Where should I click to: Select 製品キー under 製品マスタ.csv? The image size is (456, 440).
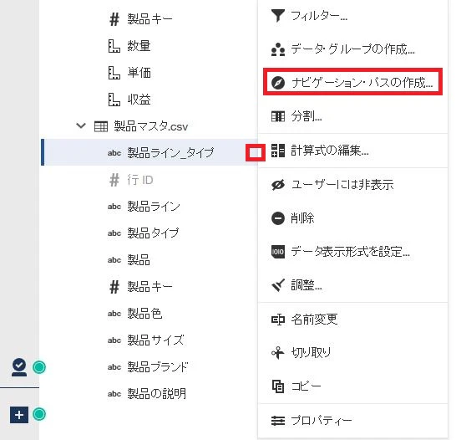149,287
